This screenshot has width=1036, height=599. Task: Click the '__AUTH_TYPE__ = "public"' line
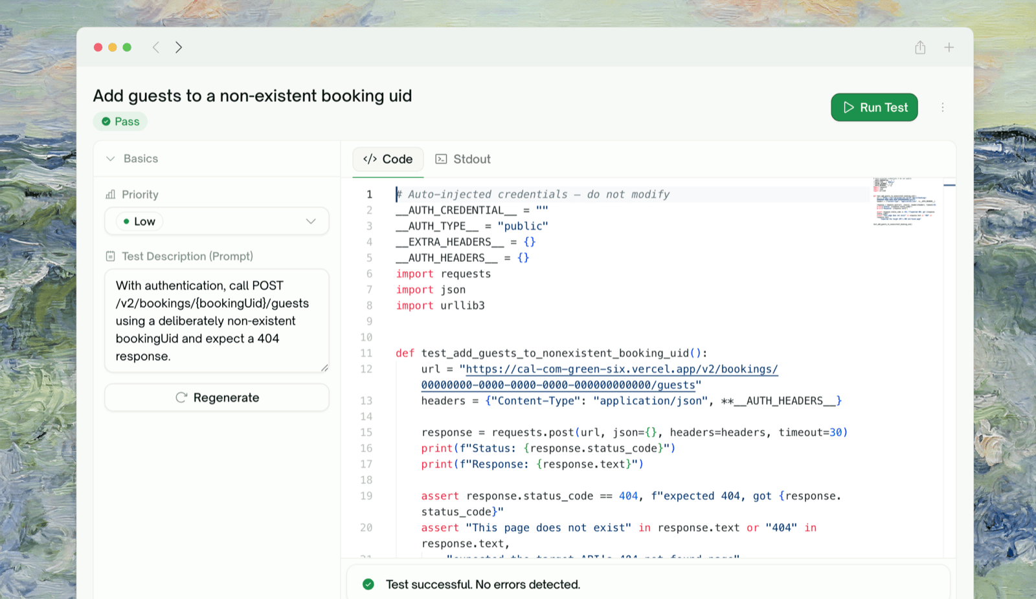pyautogui.click(x=472, y=226)
